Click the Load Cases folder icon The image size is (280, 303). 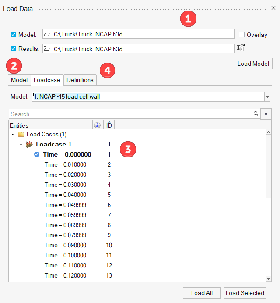tap(21, 134)
